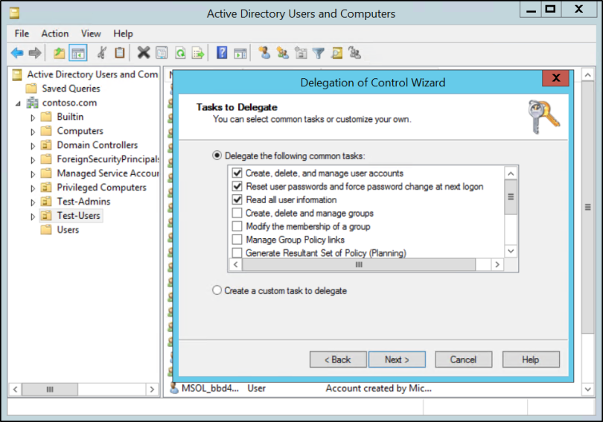
Task: Click the Create new user icon
Action: pyautogui.click(x=264, y=53)
